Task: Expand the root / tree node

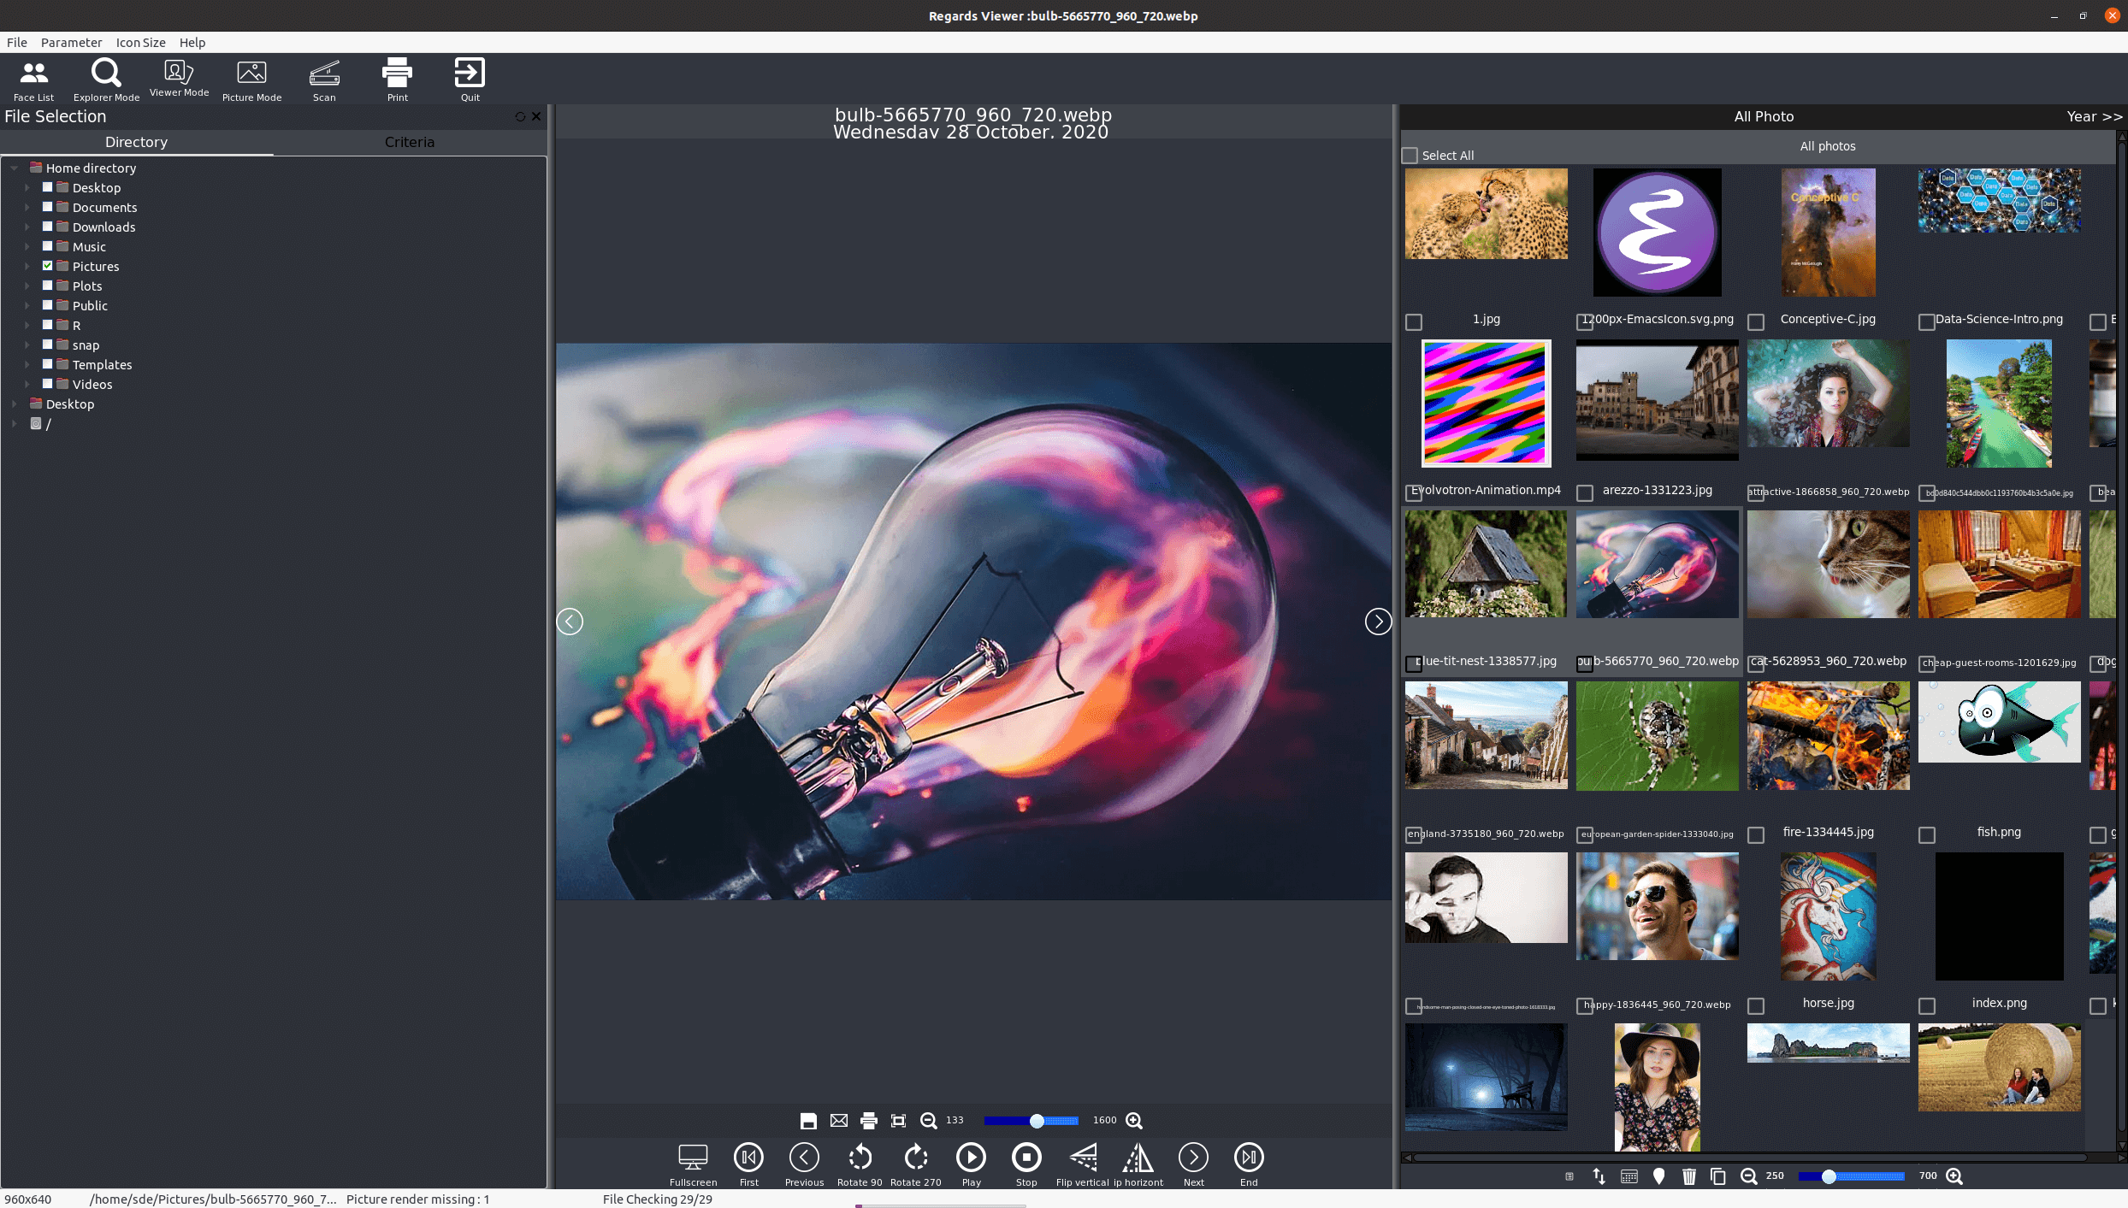Action: tap(15, 423)
